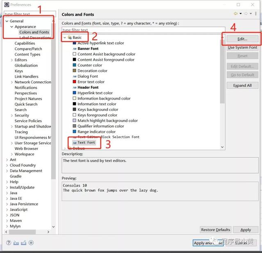Click the back navigation arrow icon
This screenshot has width=262, height=253.
[x=236, y=13]
